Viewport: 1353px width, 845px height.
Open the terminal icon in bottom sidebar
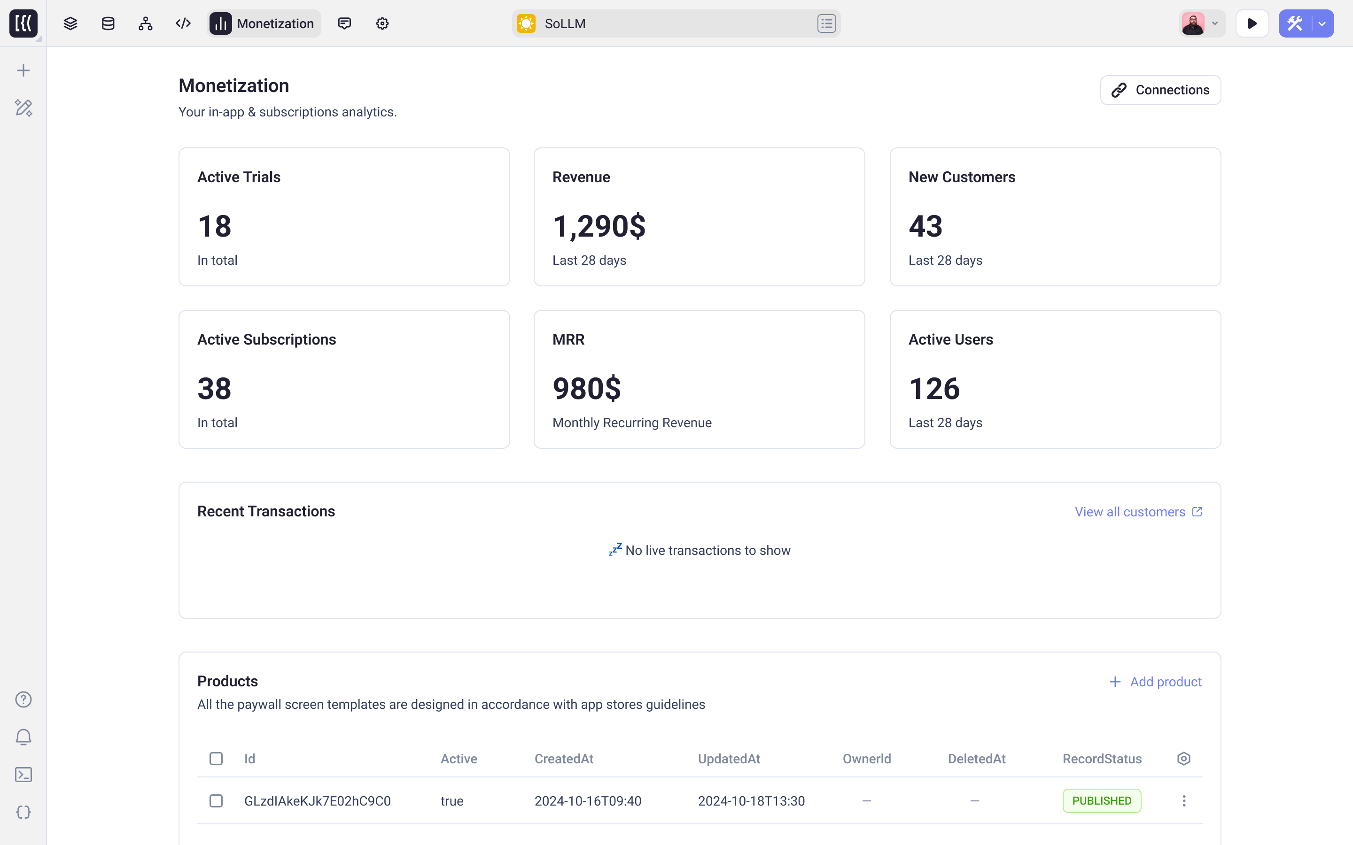coord(23,775)
